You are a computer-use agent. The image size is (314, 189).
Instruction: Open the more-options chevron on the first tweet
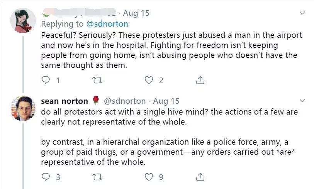[302, 13]
